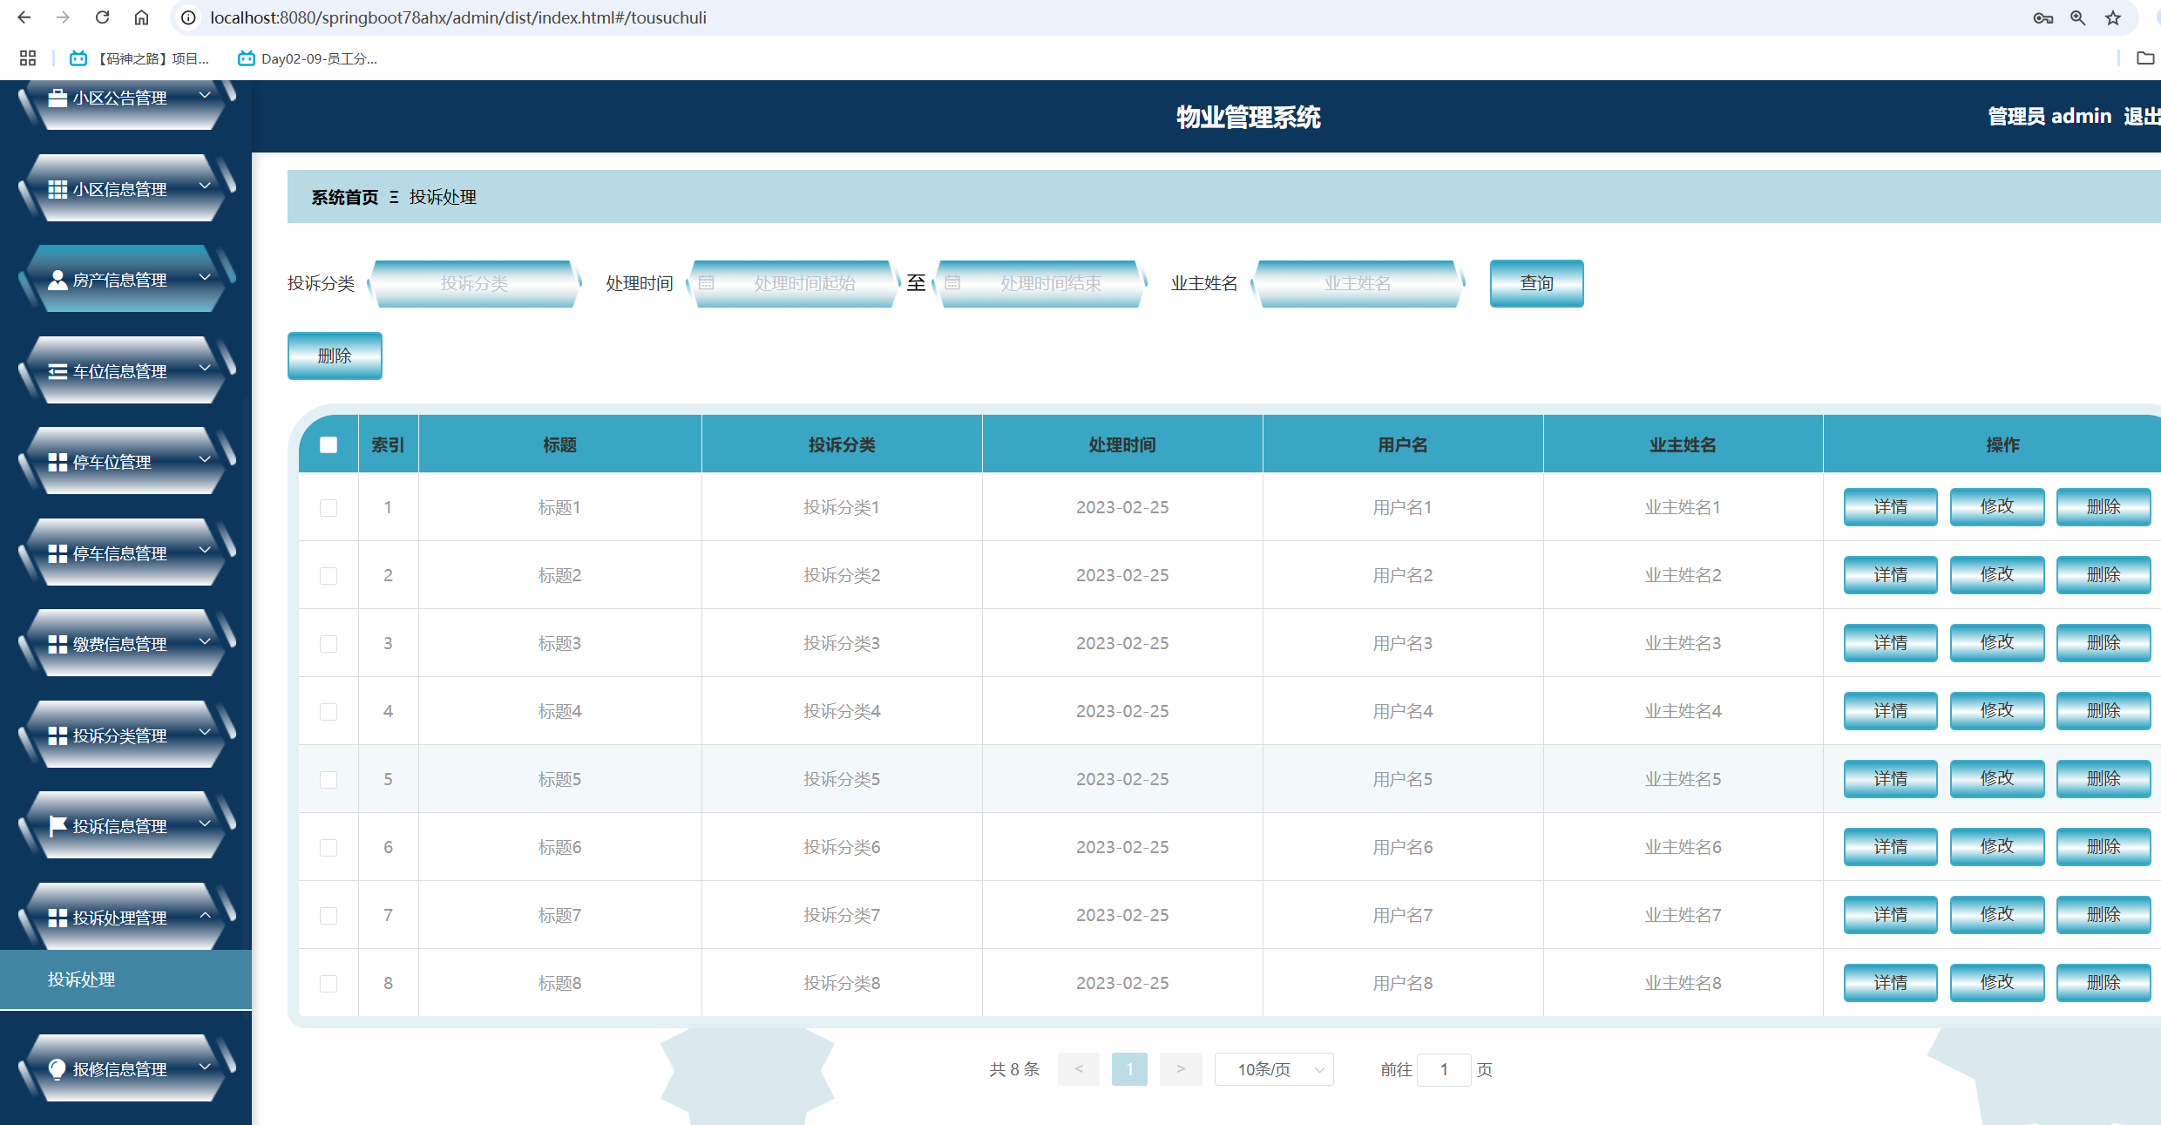This screenshot has height=1125, width=2161.
Task: Toggle the select-all checkbox in table header
Action: coord(329,445)
